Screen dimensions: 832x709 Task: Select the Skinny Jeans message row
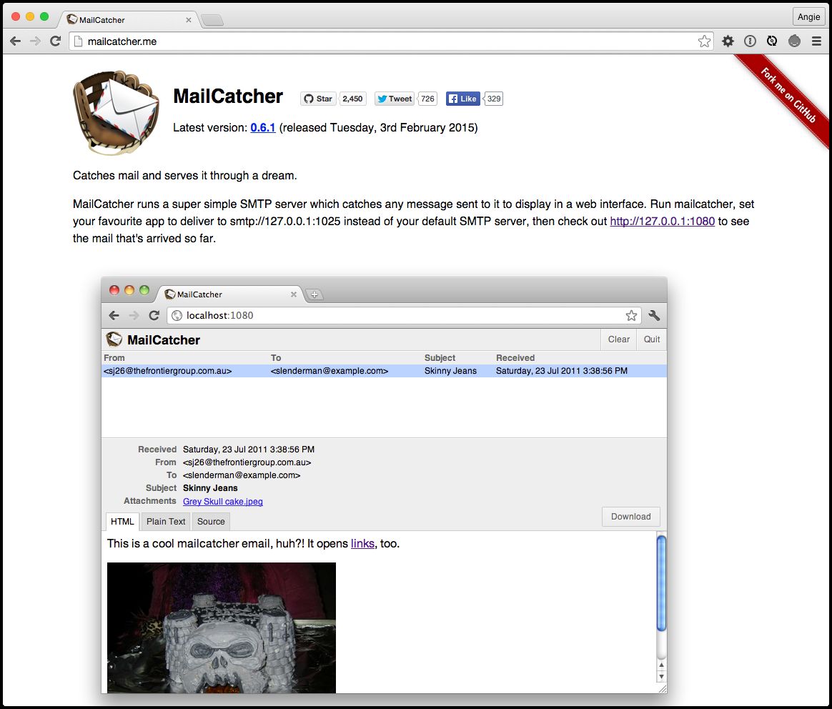pyautogui.click(x=384, y=371)
